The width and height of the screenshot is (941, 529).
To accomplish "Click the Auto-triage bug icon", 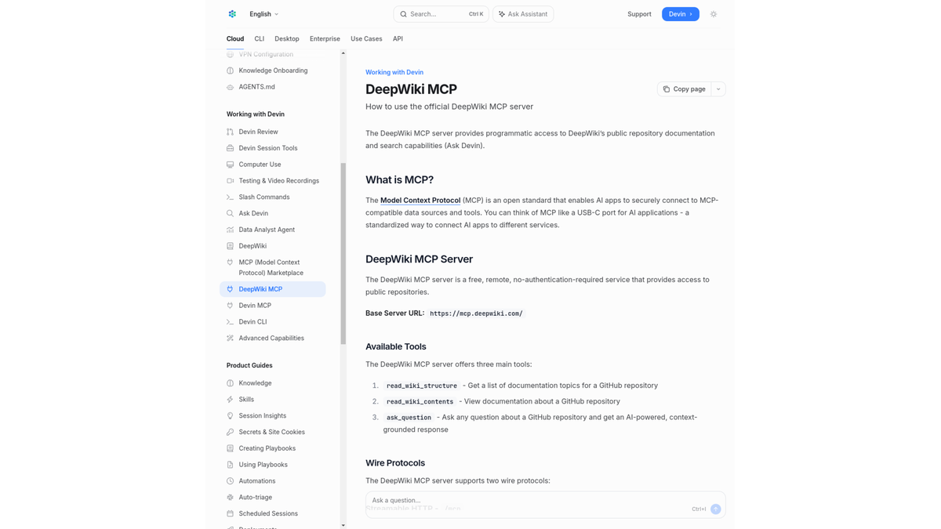I will tap(231, 498).
